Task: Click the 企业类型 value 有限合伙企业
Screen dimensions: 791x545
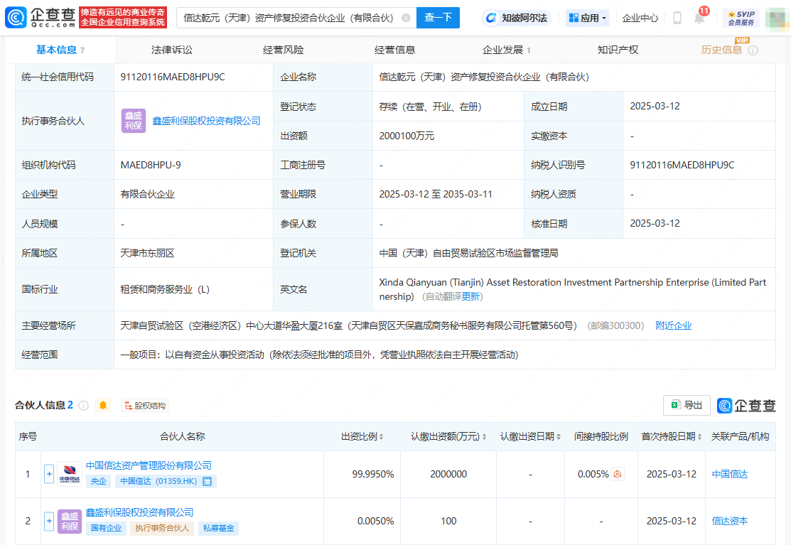Action: point(147,194)
